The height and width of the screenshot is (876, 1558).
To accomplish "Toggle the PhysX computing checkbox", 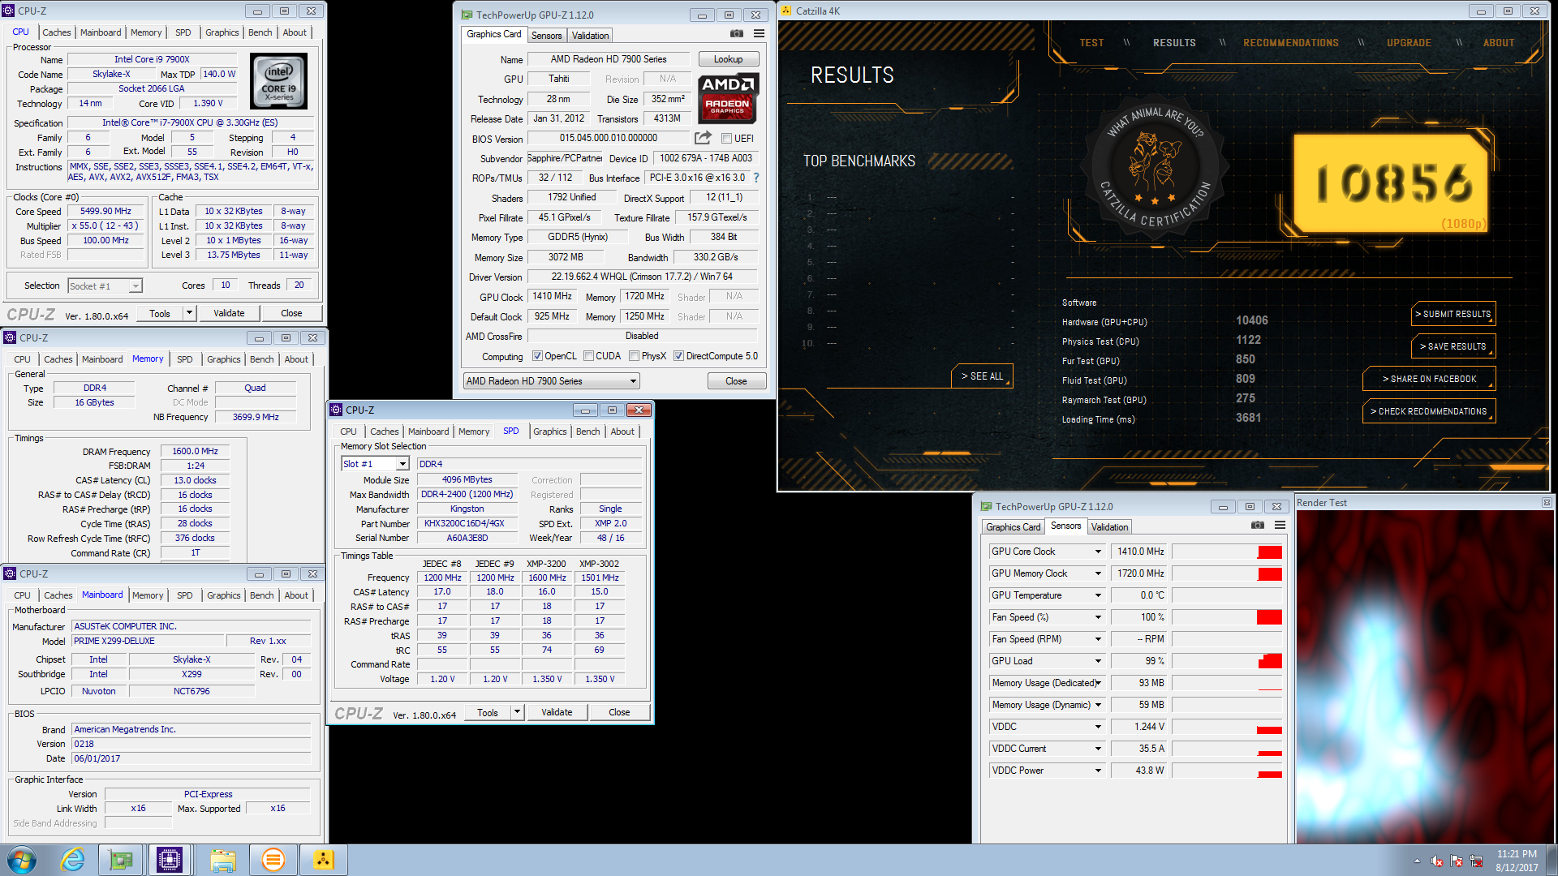I will click(634, 356).
